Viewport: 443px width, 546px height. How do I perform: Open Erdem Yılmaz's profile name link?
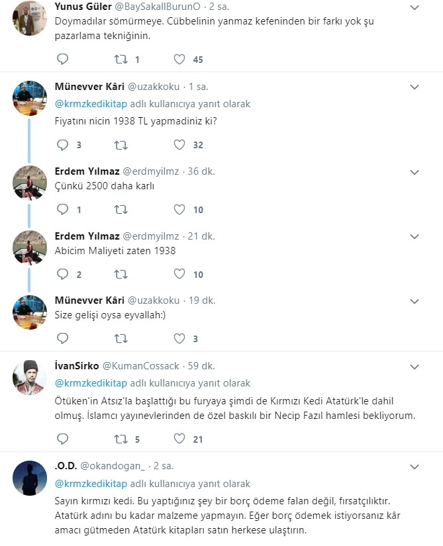pos(87,172)
